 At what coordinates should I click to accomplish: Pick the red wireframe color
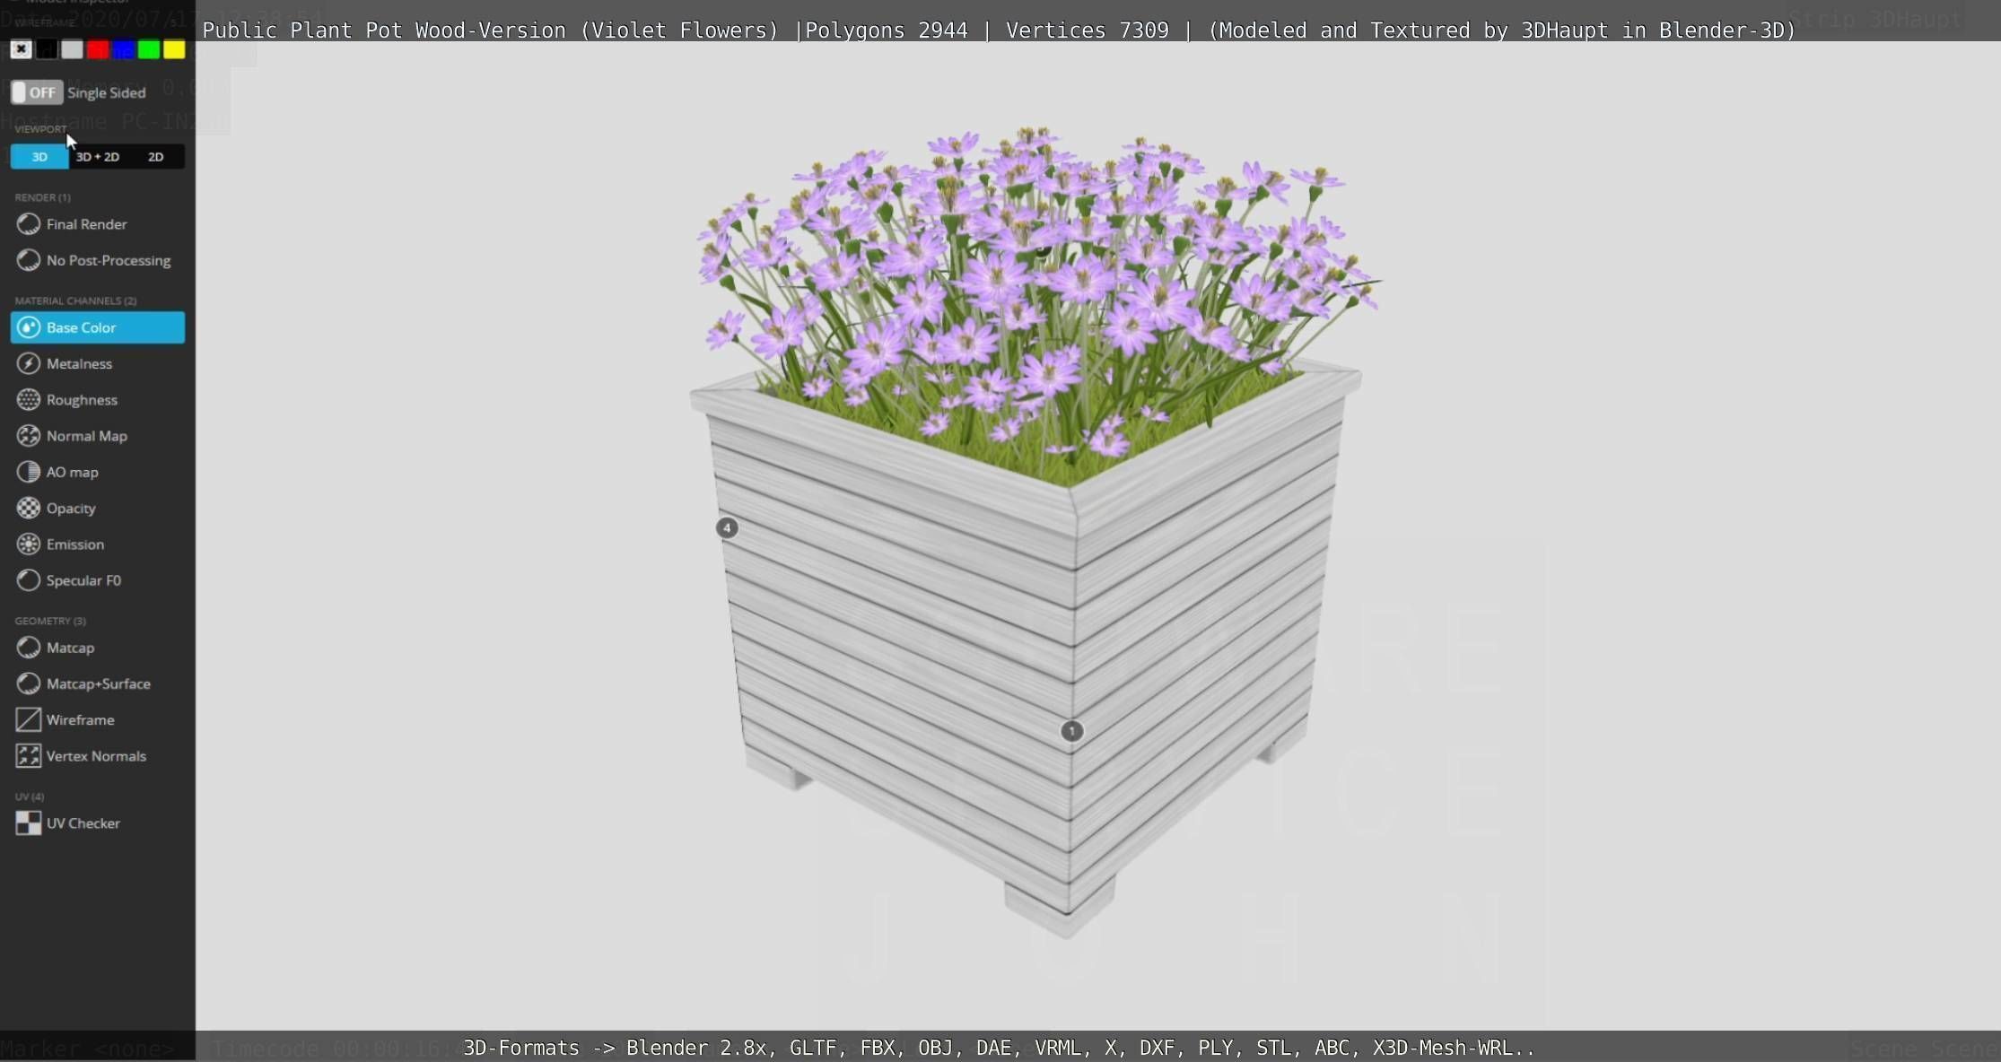click(98, 49)
